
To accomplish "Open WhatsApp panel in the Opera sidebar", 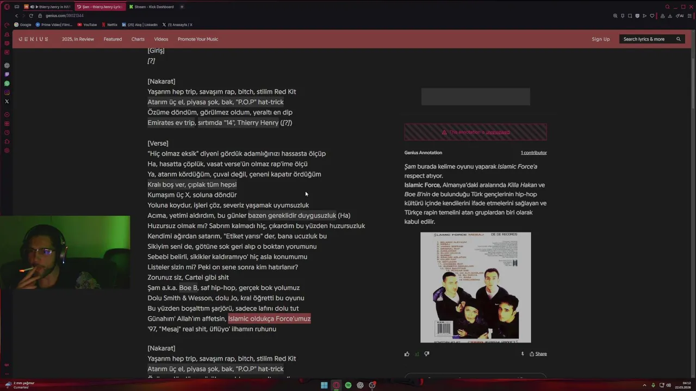I will pyautogui.click(x=7, y=84).
